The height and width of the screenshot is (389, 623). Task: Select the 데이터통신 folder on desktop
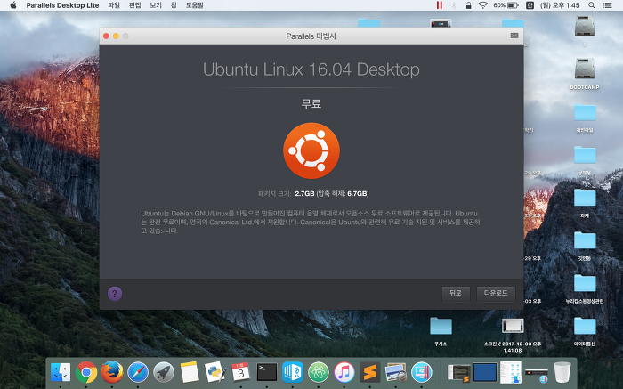click(585, 331)
